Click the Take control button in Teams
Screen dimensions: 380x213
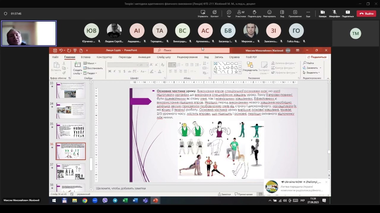tap(203, 13)
